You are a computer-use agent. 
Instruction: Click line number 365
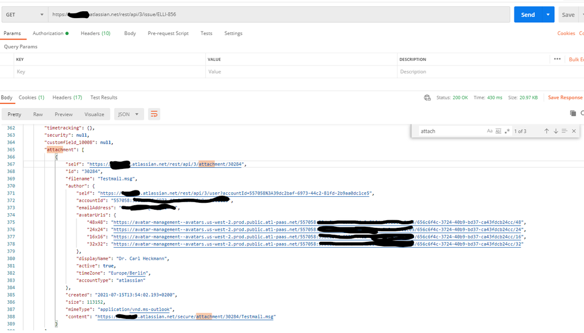[11, 150]
